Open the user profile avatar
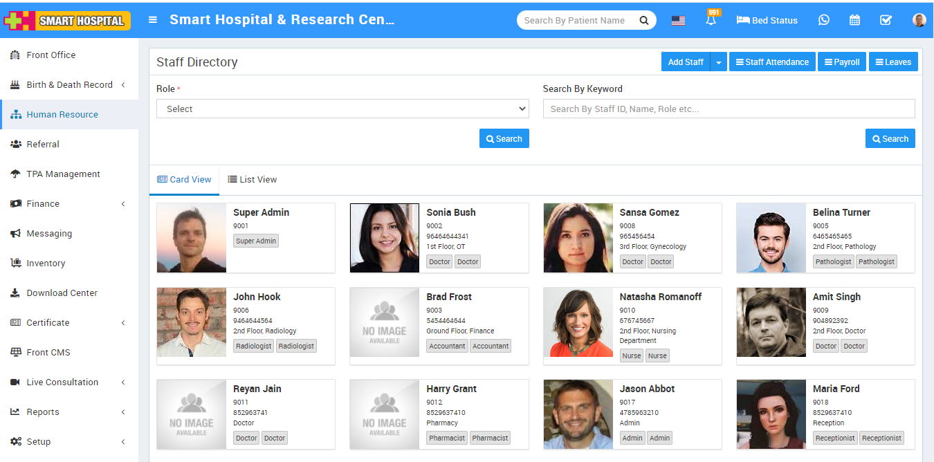Screen dimensions: 934x462 click(919, 20)
